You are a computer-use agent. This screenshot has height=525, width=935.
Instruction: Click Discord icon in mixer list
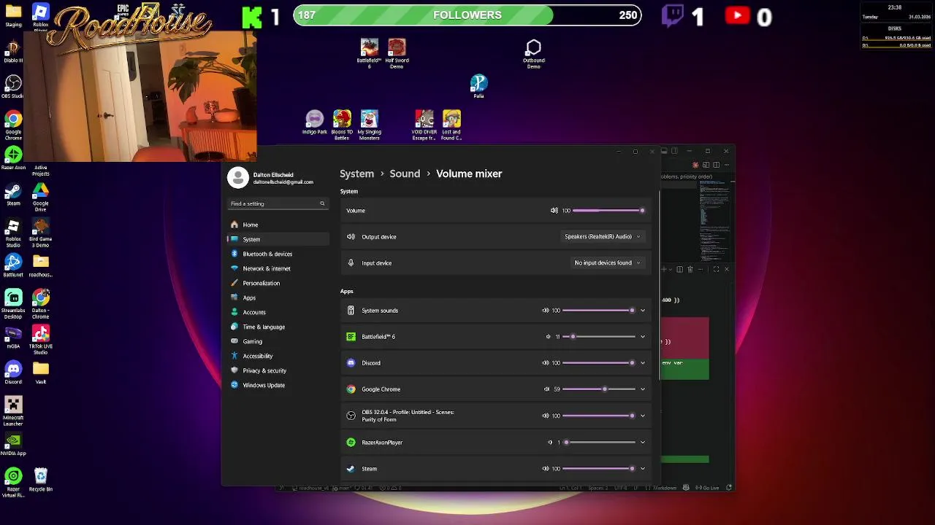pyautogui.click(x=351, y=363)
